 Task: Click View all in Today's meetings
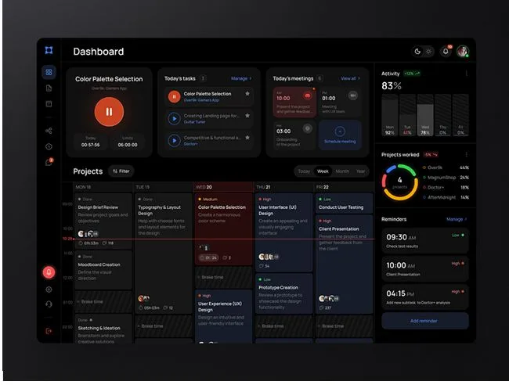[349, 78]
